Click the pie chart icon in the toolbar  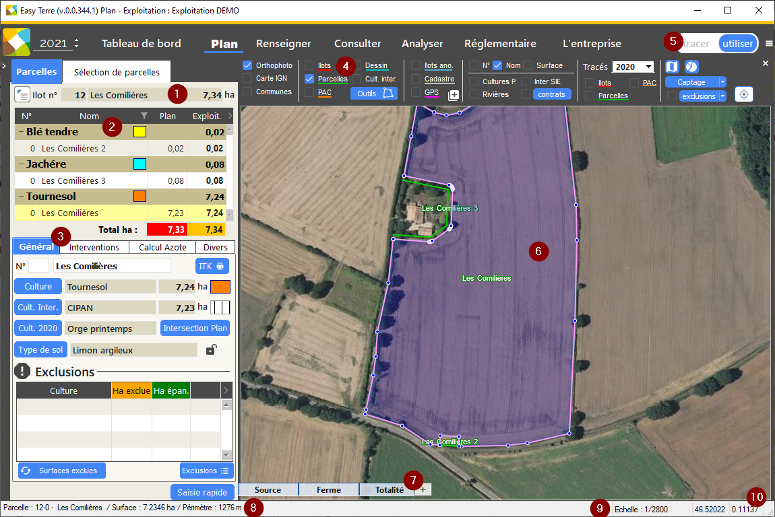click(691, 67)
